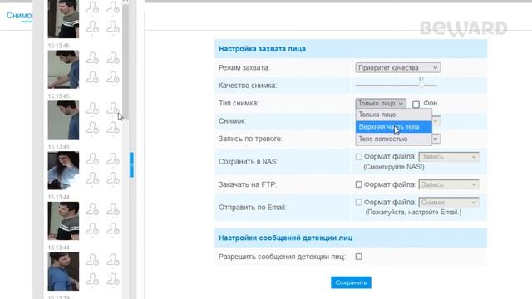Image resolution: width=532 pixels, height=299 pixels.
Task: Open the Режим захвата dropdown
Action: [397, 68]
